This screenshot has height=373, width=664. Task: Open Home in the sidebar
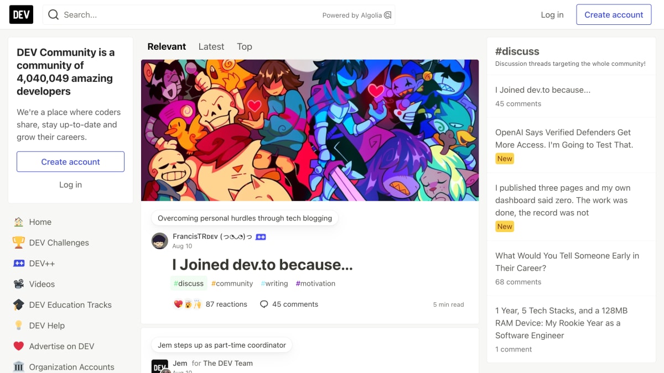coord(70,222)
